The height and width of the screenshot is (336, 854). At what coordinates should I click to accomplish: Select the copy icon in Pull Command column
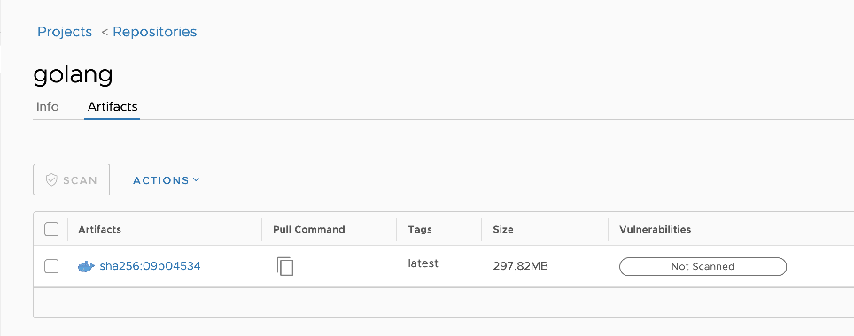(285, 266)
